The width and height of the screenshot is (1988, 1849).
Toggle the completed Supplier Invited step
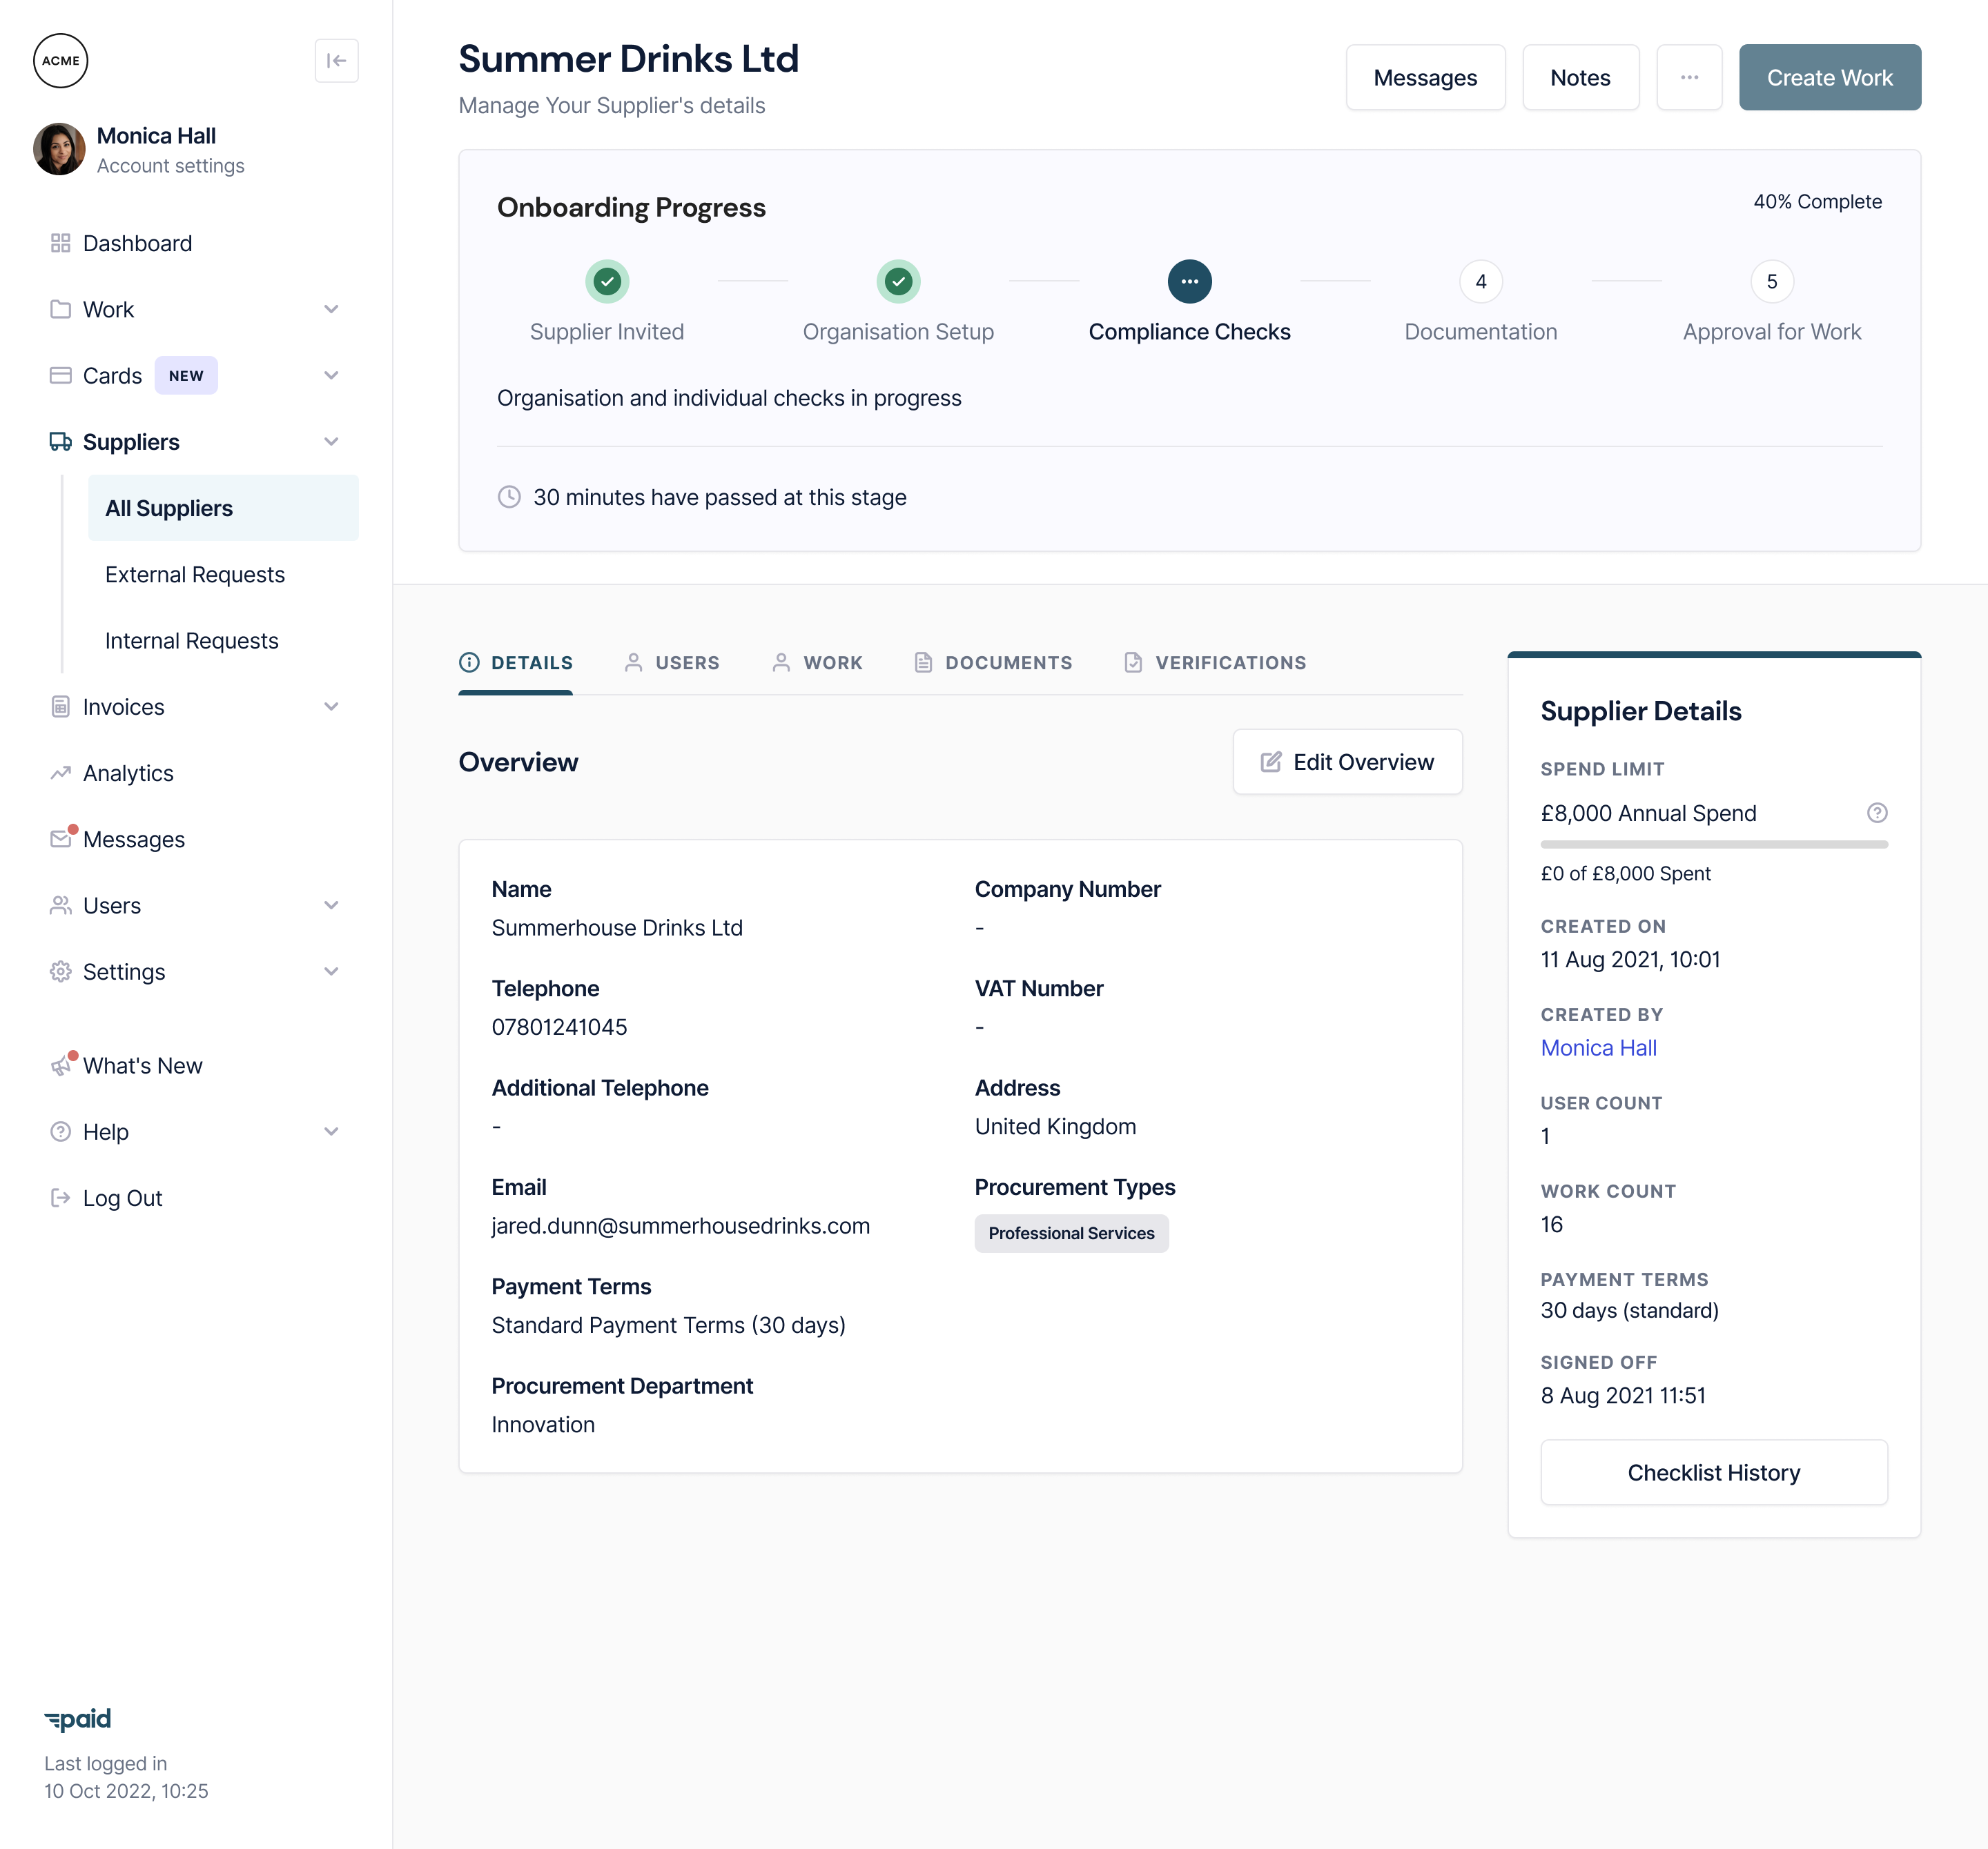tap(605, 280)
